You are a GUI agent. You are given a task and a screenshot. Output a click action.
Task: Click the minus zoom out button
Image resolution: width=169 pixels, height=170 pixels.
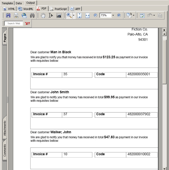95,15
